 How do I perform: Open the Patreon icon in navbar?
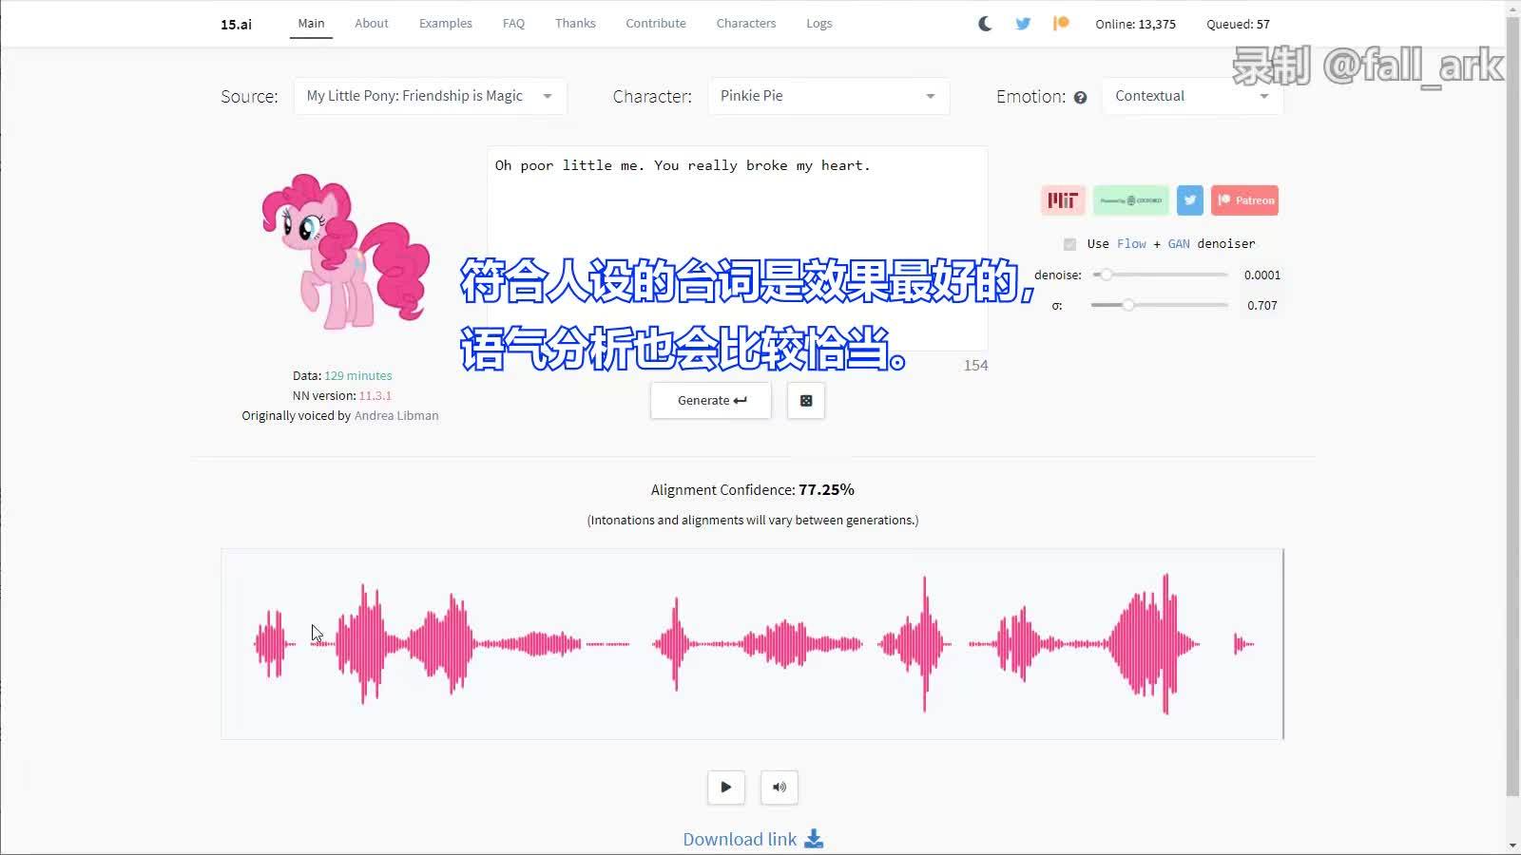[x=1061, y=24]
